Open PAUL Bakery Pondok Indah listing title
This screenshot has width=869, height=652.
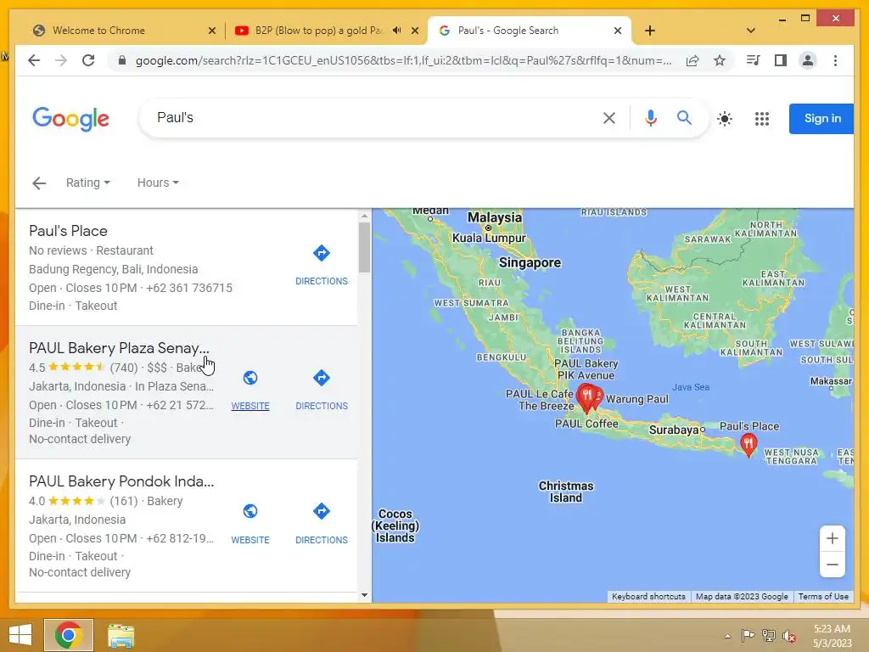121,481
